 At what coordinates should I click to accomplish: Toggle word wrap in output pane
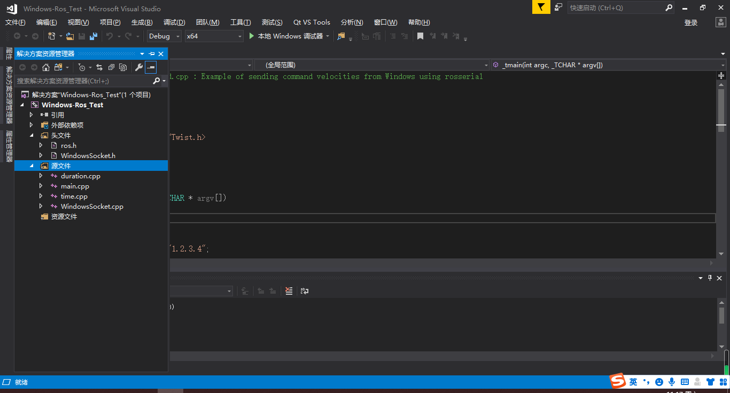[x=305, y=291]
